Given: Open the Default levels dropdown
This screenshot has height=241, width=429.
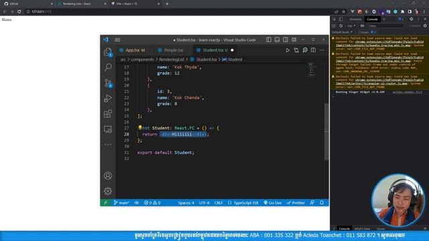Looking at the screenshot, I should point(342,32).
